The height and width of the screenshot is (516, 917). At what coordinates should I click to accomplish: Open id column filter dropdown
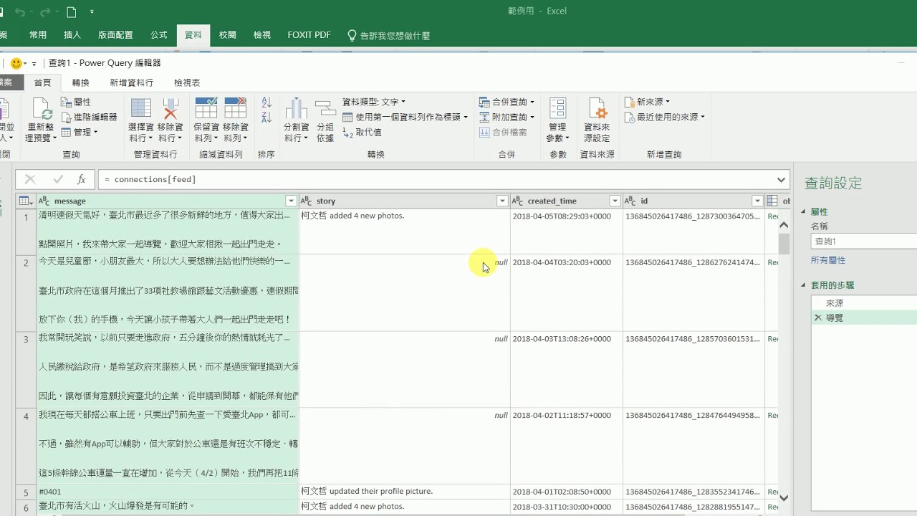click(757, 201)
